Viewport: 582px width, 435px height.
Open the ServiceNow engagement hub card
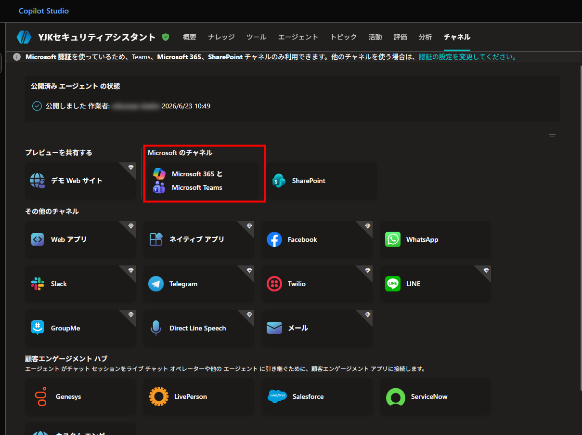coord(436,396)
